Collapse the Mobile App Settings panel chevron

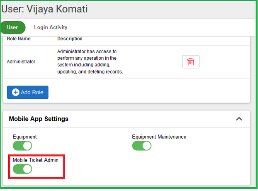pos(239,119)
